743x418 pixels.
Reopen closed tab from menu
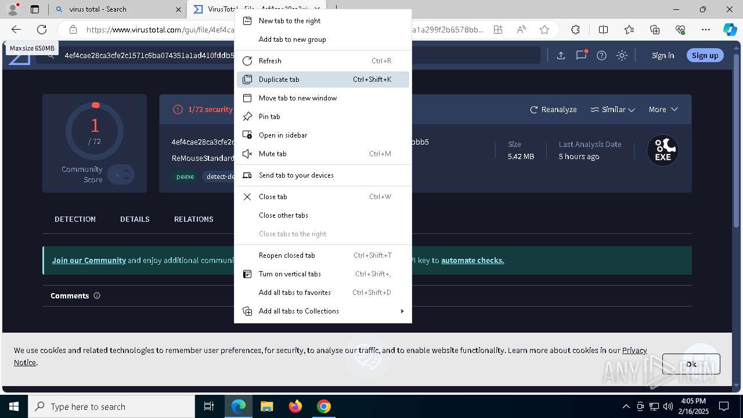[x=323, y=255]
